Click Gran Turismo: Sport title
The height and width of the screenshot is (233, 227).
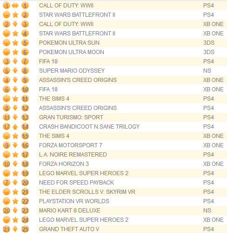[x=71, y=117]
